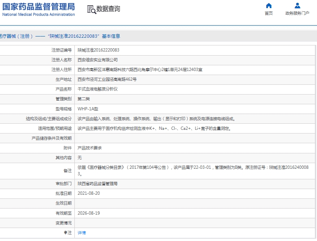
Task: Click the intended use text mentioning K+, Na+
Action: (154, 128)
